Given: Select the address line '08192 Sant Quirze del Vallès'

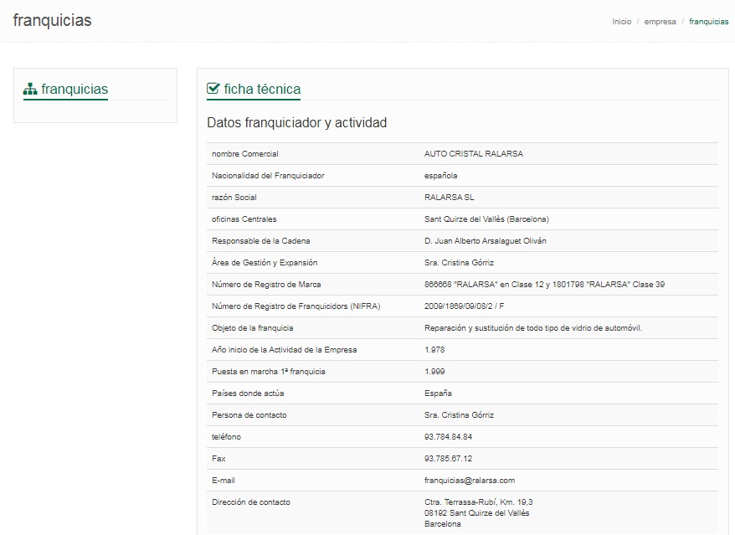Looking at the screenshot, I should (476, 513).
